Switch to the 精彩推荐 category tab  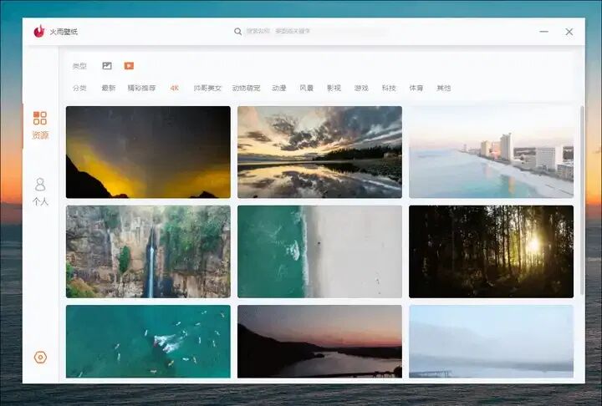coord(141,88)
